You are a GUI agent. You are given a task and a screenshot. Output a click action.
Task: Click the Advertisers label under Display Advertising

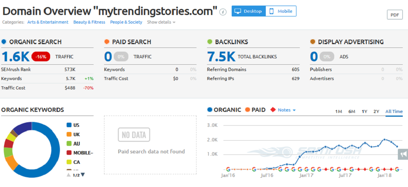[322, 79]
